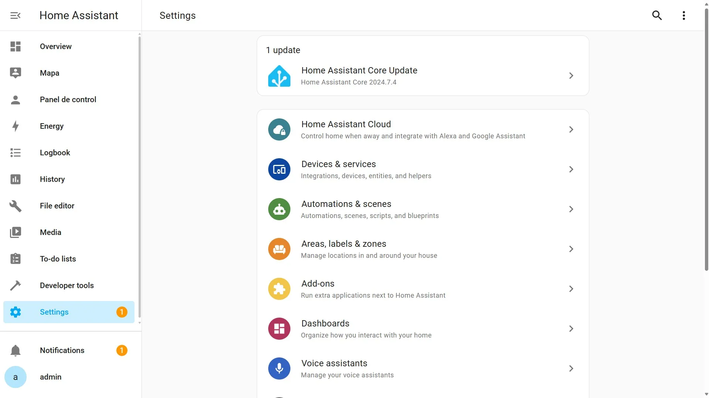This screenshot has width=709, height=398.
Task: Click 'Run extra applications next to Home Assistant'
Action: (373, 295)
